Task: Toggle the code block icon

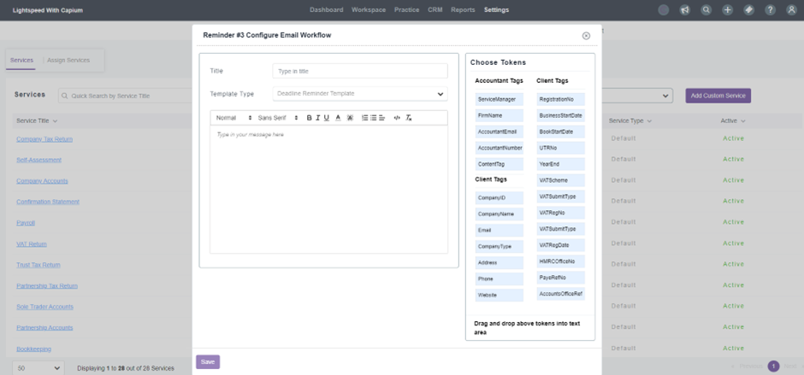Action: coord(397,118)
